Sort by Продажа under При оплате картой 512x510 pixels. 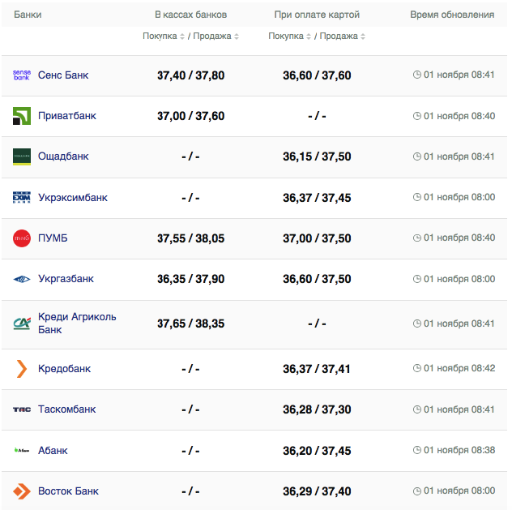tap(340, 36)
